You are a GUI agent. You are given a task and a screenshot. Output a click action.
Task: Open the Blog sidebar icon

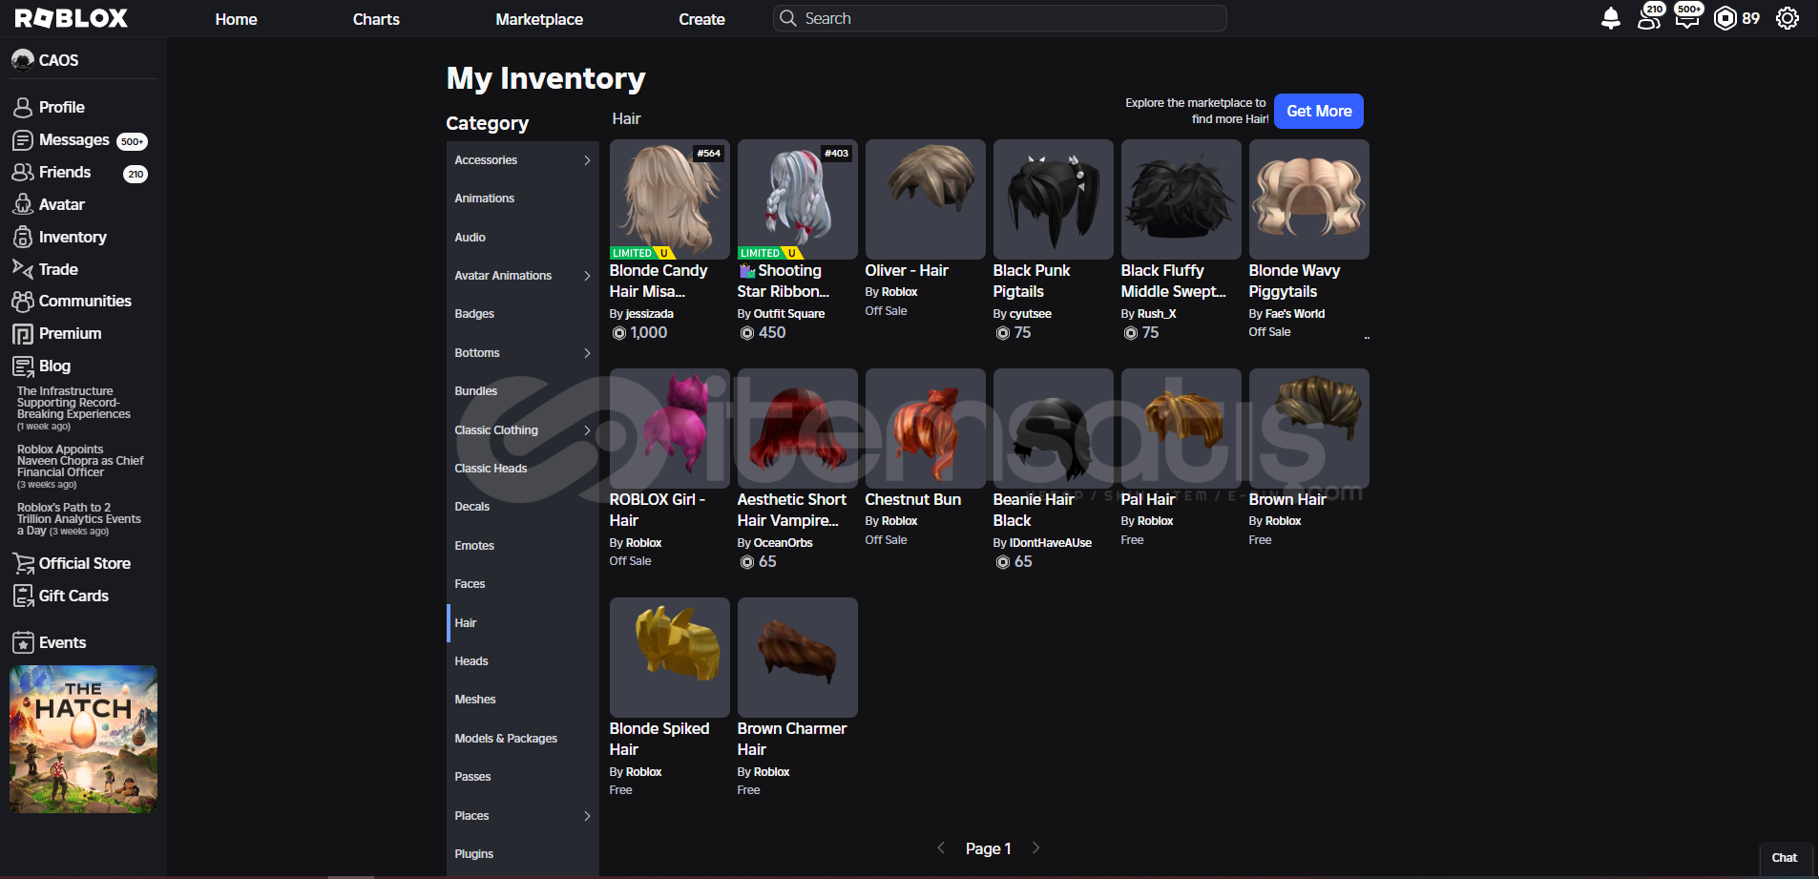(x=23, y=366)
